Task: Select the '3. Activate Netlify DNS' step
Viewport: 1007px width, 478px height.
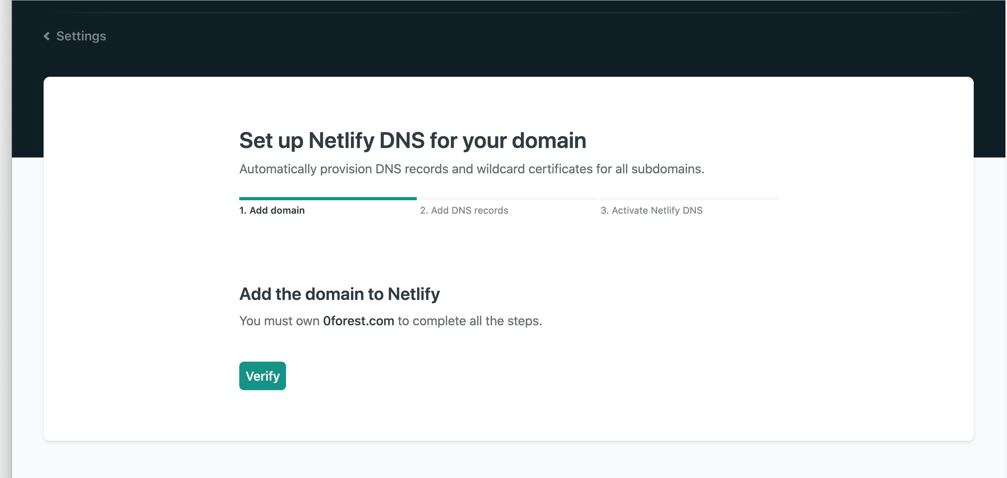Action: 651,210
